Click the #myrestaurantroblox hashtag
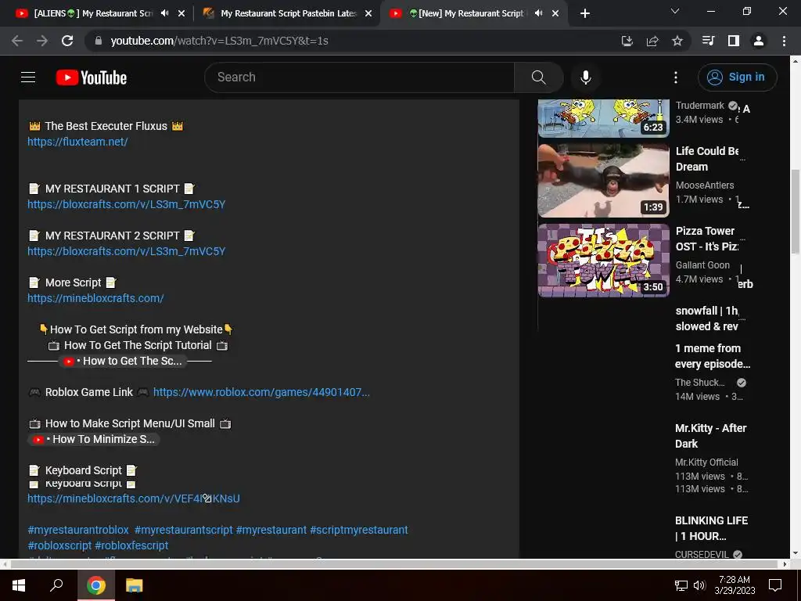 click(x=78, y=530)
